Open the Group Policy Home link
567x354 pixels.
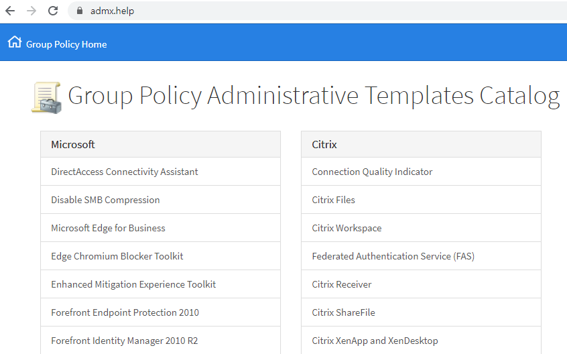tap(66, 44)
